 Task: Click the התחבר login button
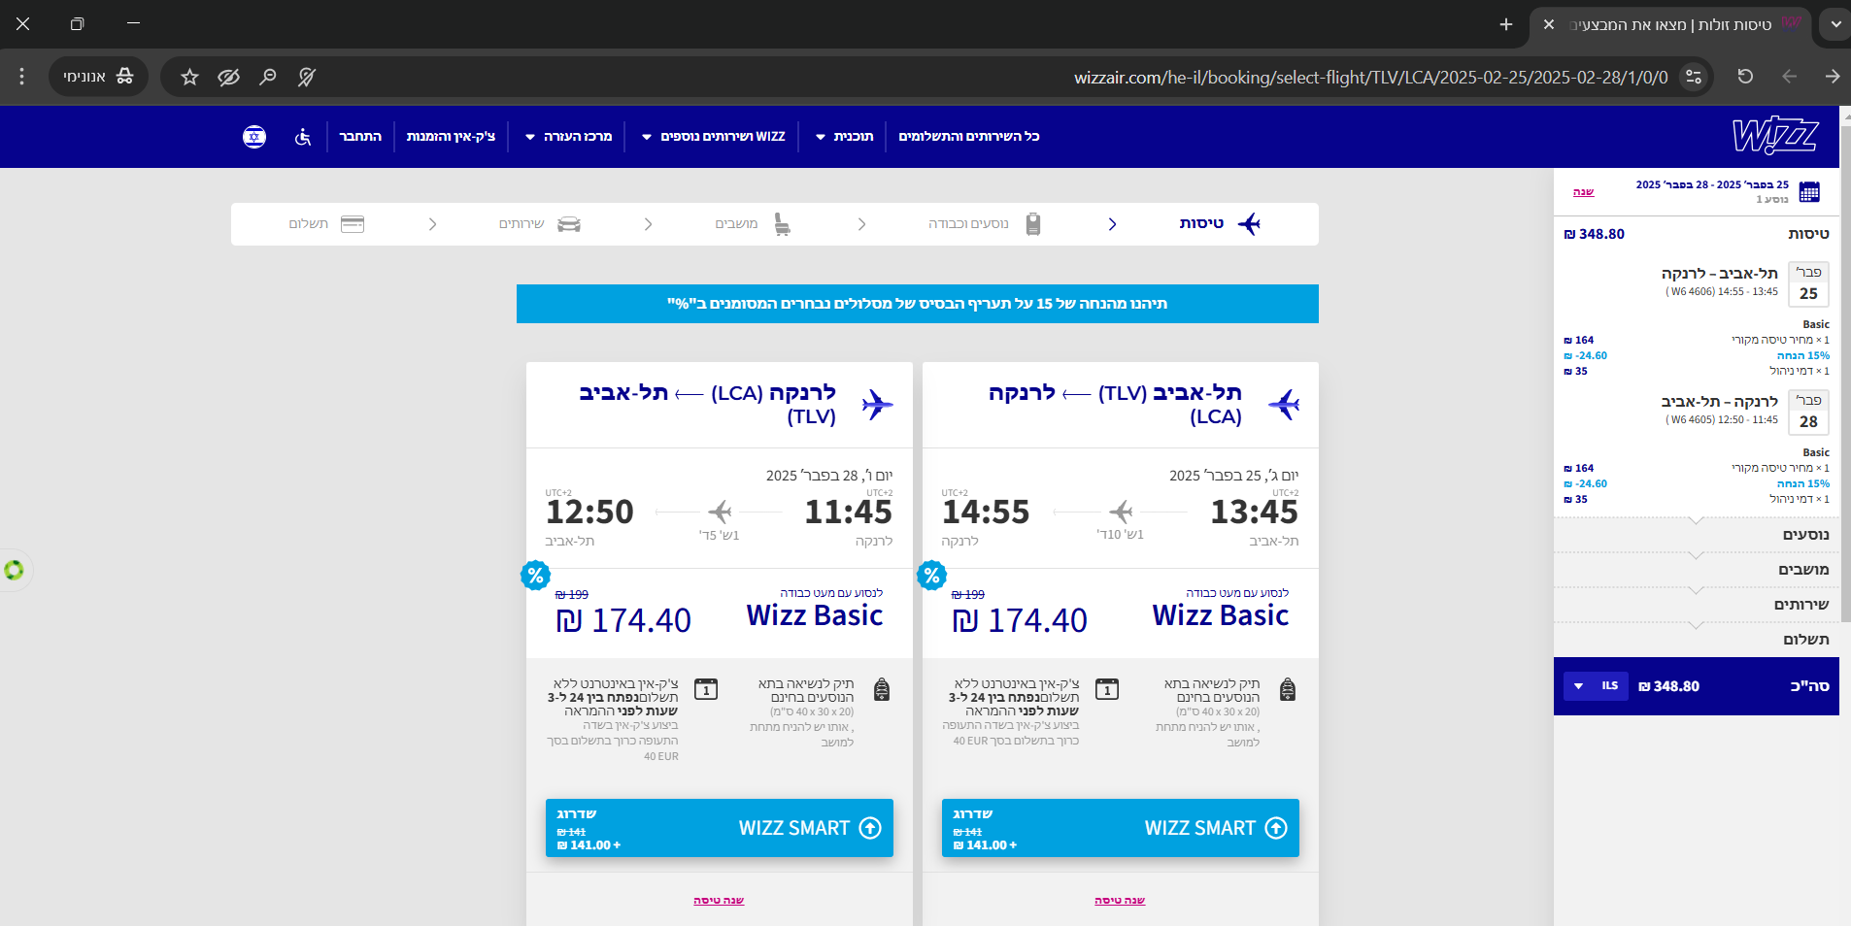coord(360,137)
